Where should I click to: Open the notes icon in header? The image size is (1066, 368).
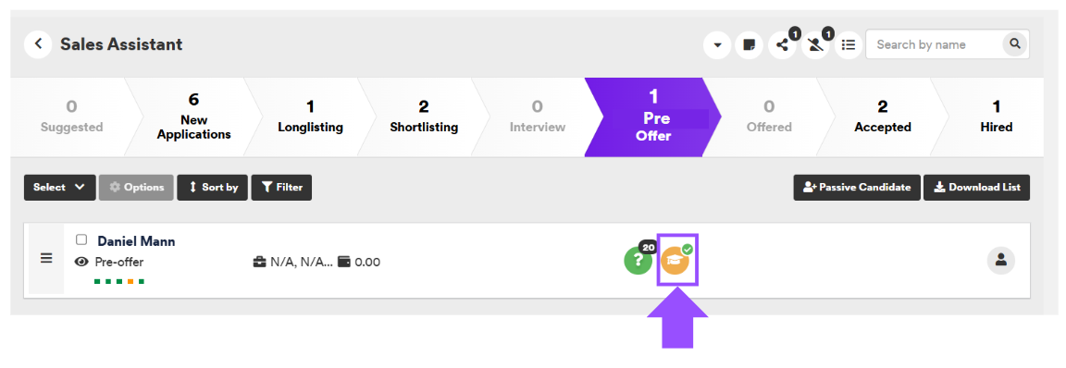pos(750,44)
